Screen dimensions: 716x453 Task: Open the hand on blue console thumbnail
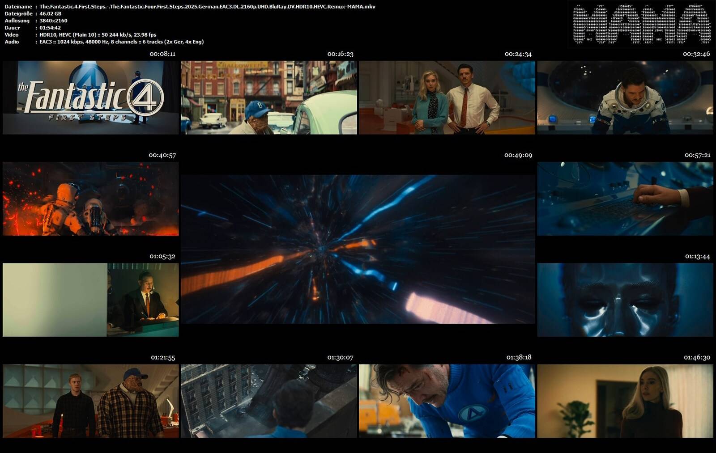[625, 199]
